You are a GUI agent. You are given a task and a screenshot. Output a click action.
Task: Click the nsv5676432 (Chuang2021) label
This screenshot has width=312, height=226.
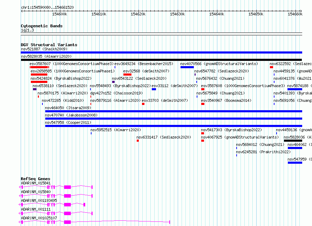pyautogui.click(x=220, y=78)
